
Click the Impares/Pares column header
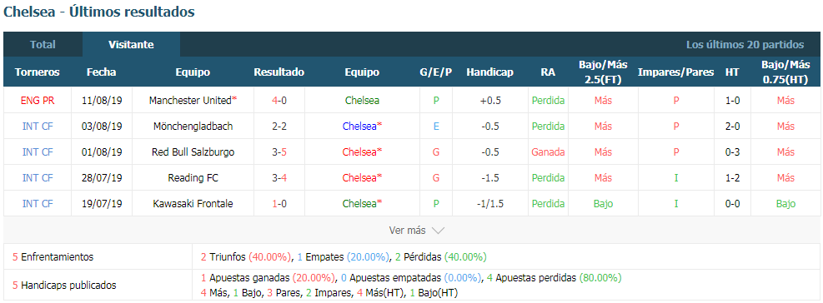pyautogui.click(x=675, y=72)
